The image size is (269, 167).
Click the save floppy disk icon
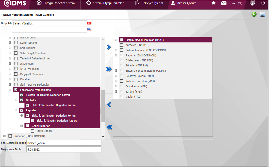coord(263,14)
